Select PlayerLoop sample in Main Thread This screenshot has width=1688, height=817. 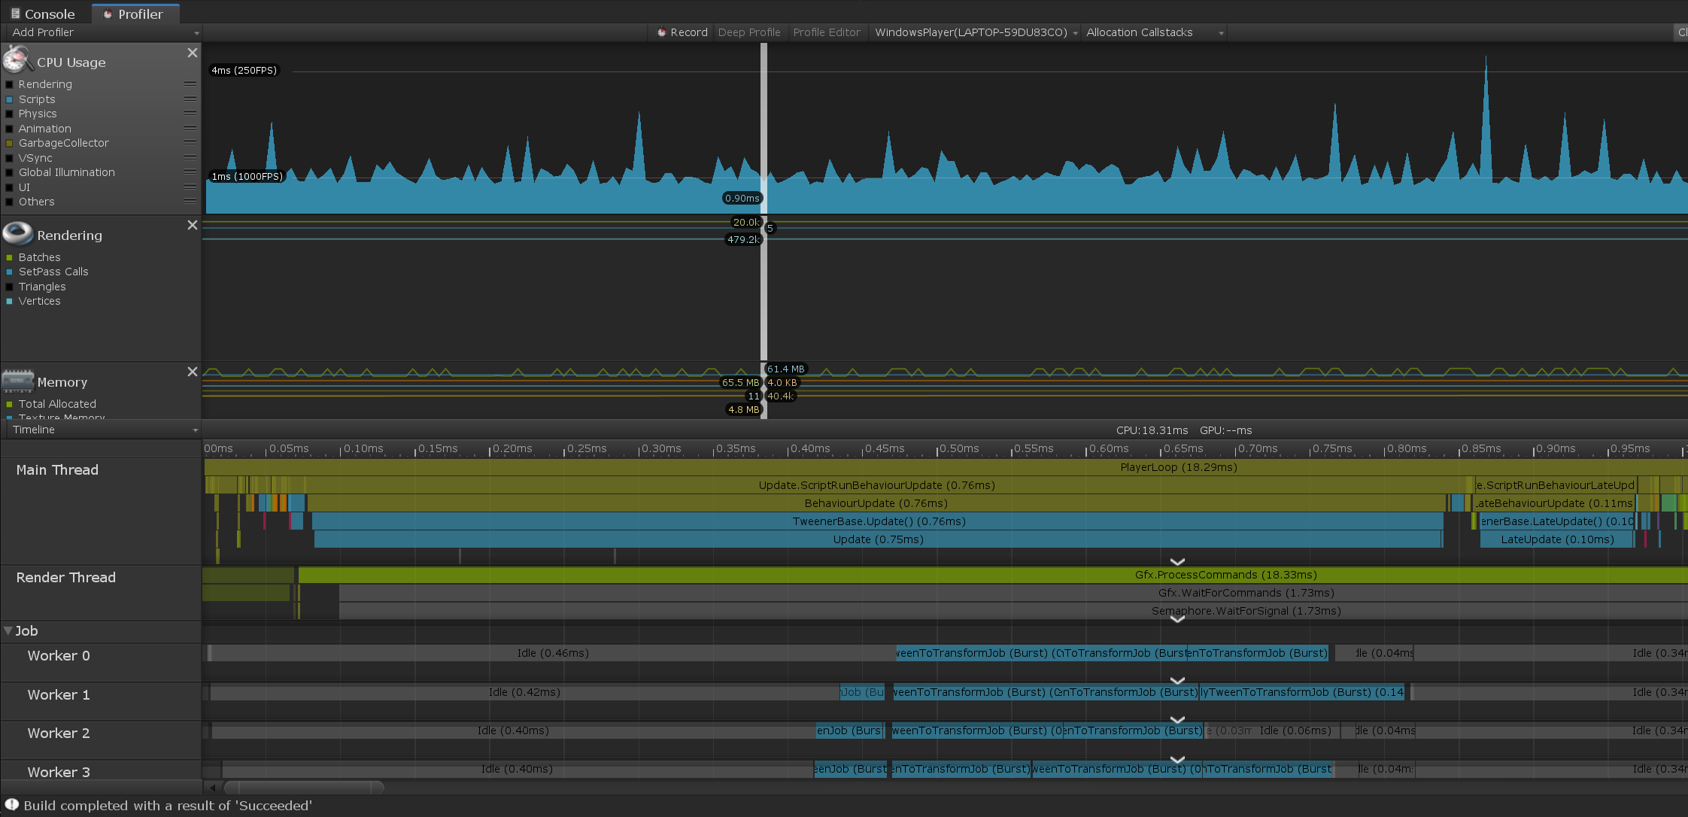click(945, 467)
